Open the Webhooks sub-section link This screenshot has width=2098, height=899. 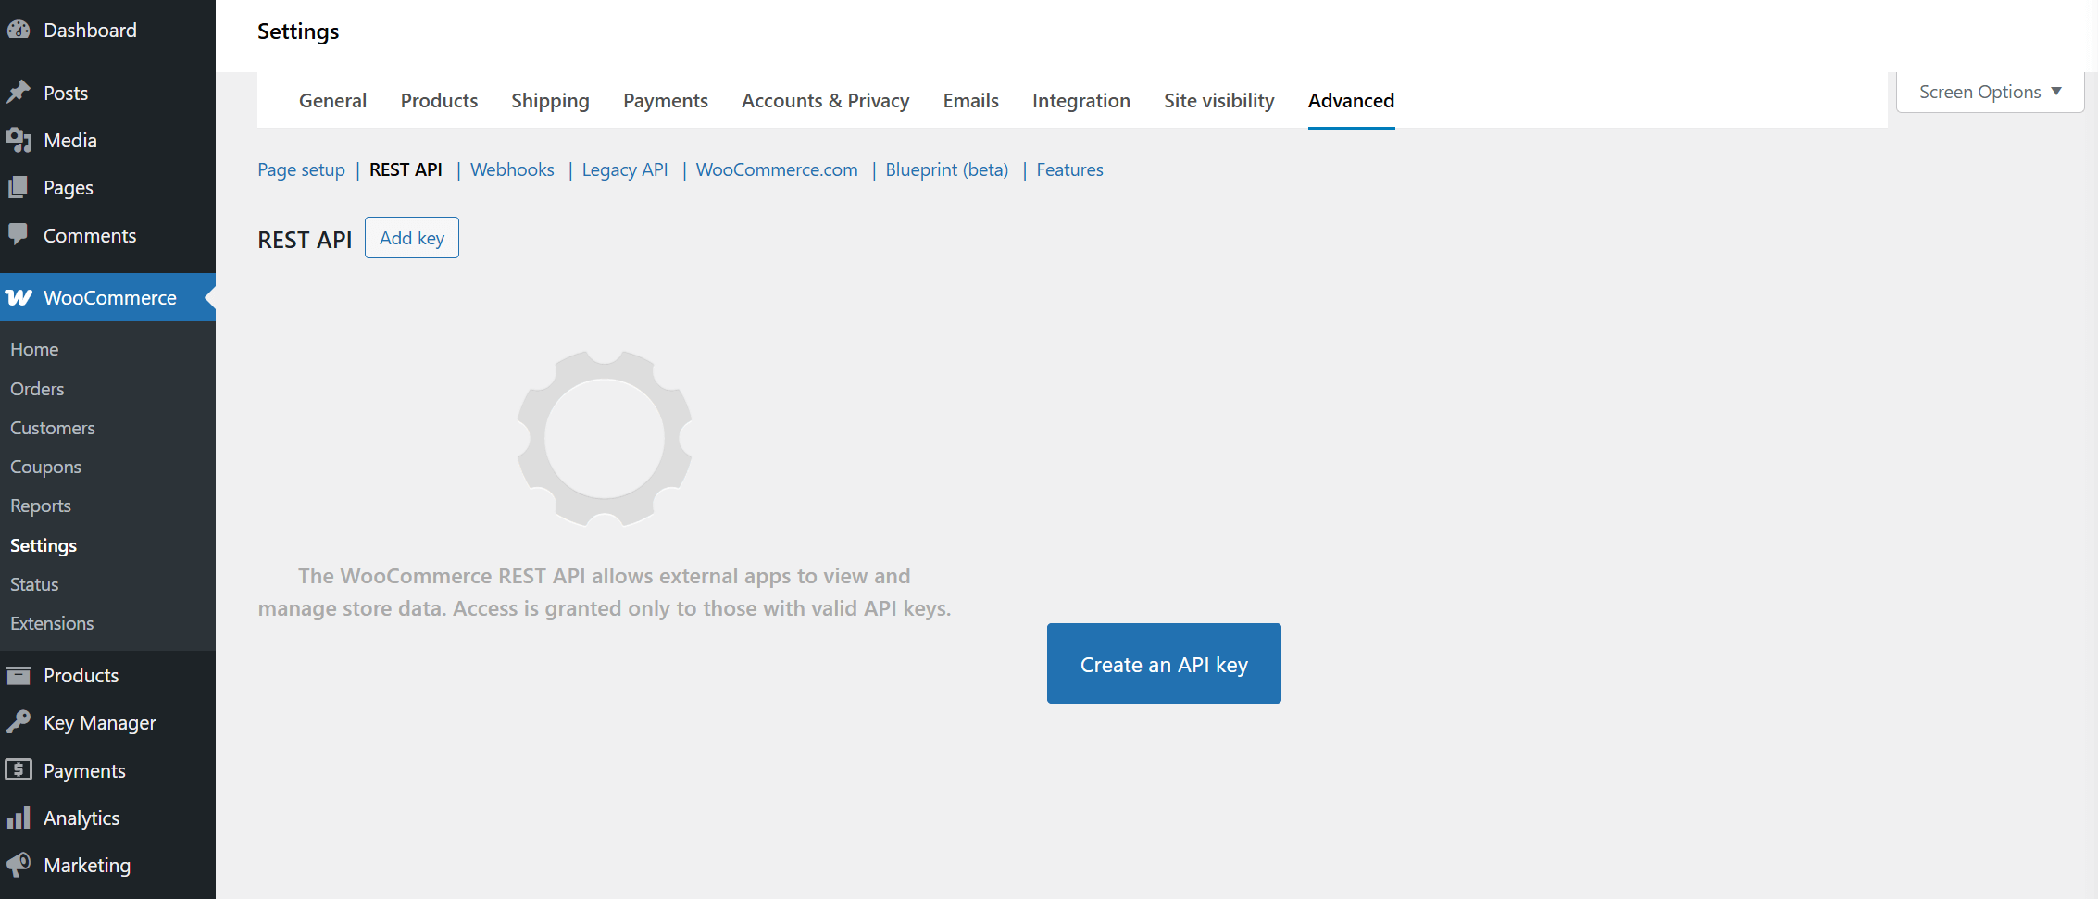click(512, 169)
